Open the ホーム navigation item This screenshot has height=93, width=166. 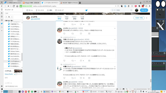(29, 10)
